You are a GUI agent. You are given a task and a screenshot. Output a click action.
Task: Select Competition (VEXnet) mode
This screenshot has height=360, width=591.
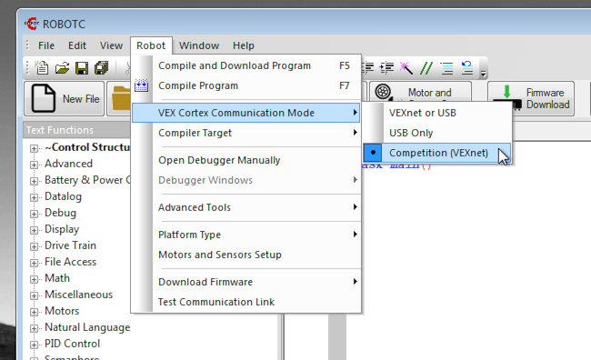coord(437,153)
